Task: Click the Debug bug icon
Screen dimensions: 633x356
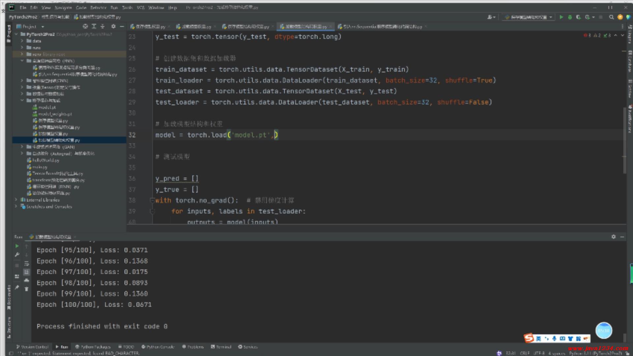Action: point(570,17)
